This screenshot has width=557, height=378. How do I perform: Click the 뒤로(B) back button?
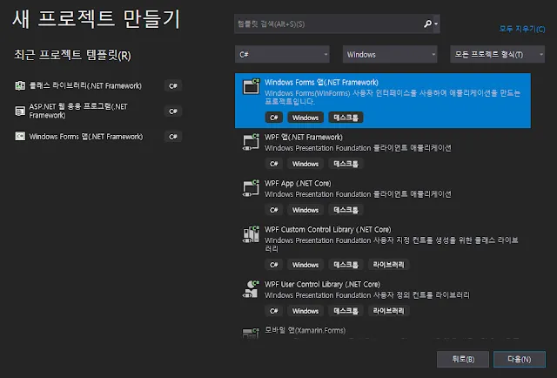pyautogui.click(x=463, y=359)
